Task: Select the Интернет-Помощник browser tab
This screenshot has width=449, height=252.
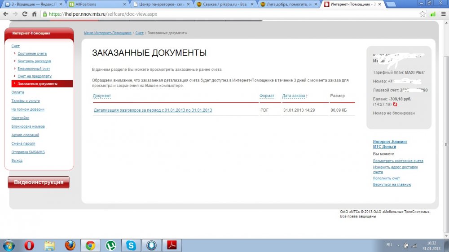Action: 352,4
